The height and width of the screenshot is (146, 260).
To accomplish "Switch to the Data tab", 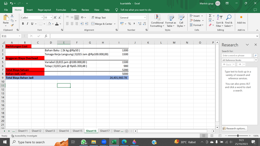I will 74,10.
